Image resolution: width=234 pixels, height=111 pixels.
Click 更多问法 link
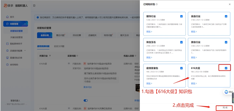tap(87, 87)
